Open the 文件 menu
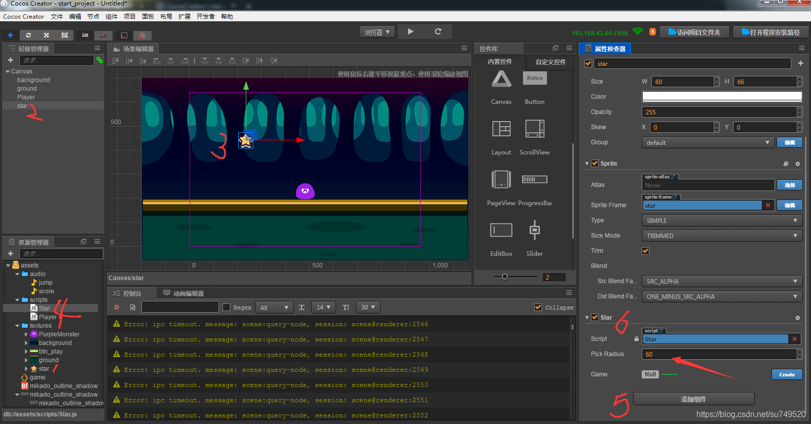 (x=57, y=17)
